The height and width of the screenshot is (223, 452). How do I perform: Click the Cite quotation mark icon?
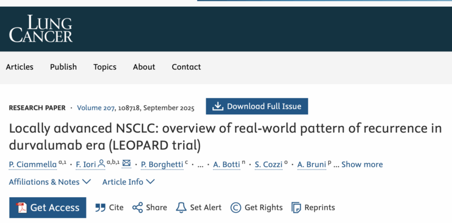tap(101, 207)
